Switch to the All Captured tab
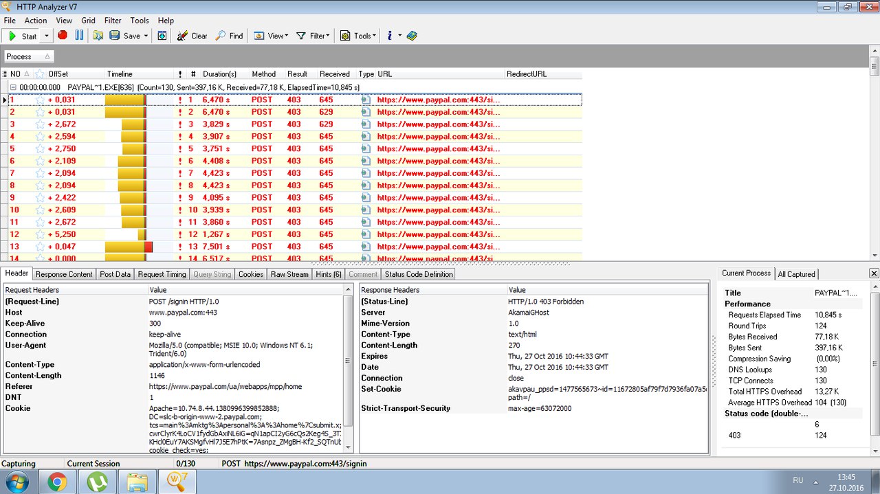Viewport: 880px width, 494px height. (x=796, y=274)
